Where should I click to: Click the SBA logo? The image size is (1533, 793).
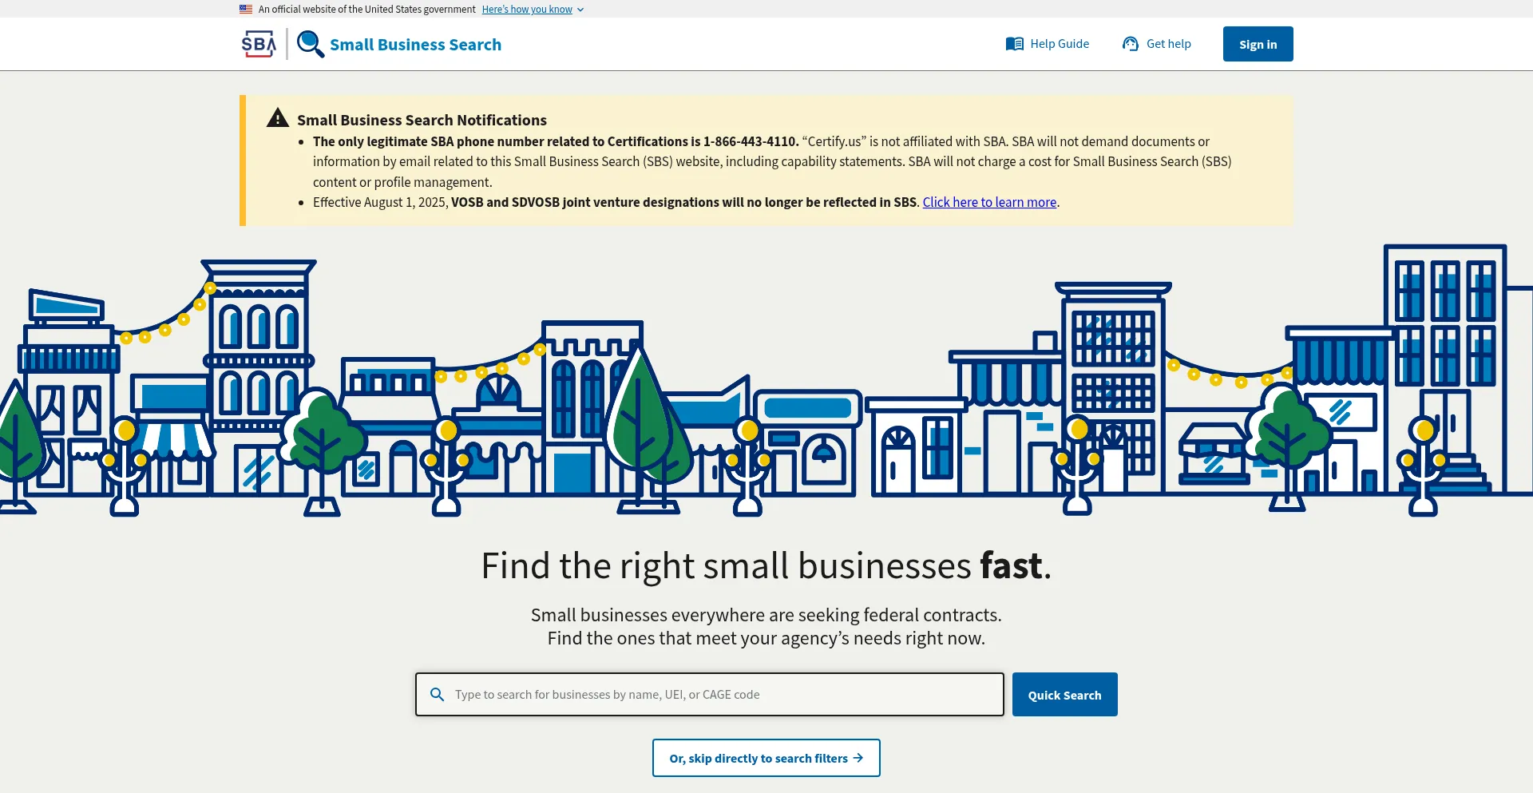(259, 44)
